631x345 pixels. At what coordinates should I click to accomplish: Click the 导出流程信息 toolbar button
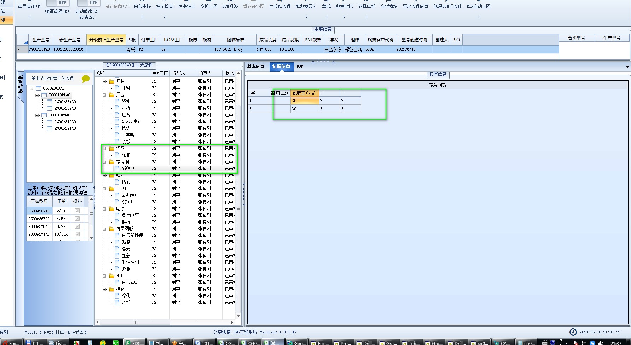(x=415, y=6)
